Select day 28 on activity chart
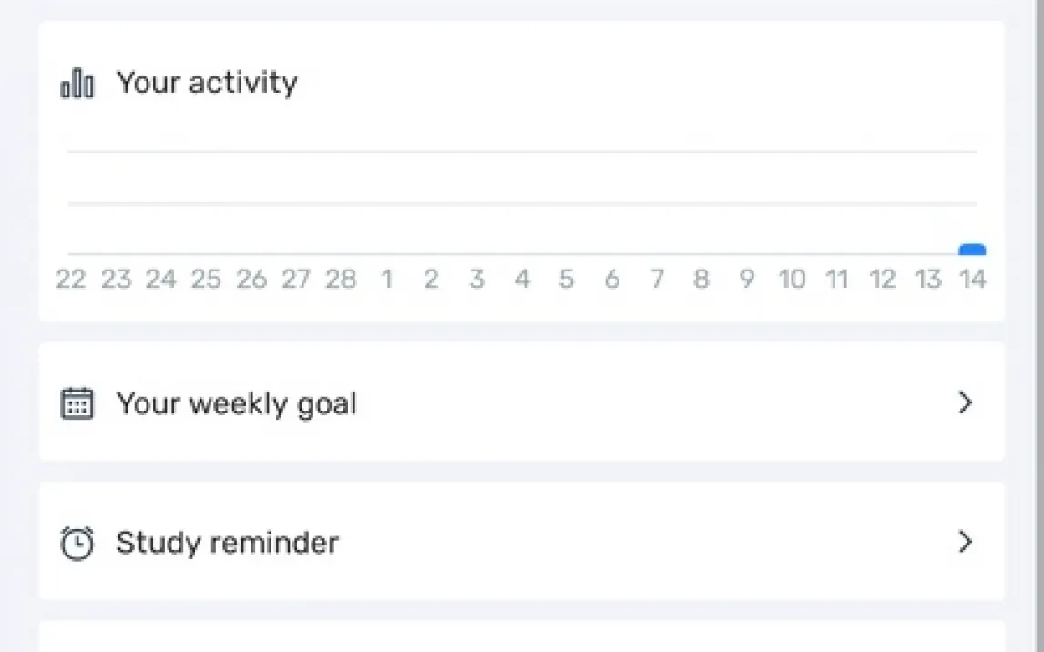1044x652 pixels. click(x=341, y=279)
